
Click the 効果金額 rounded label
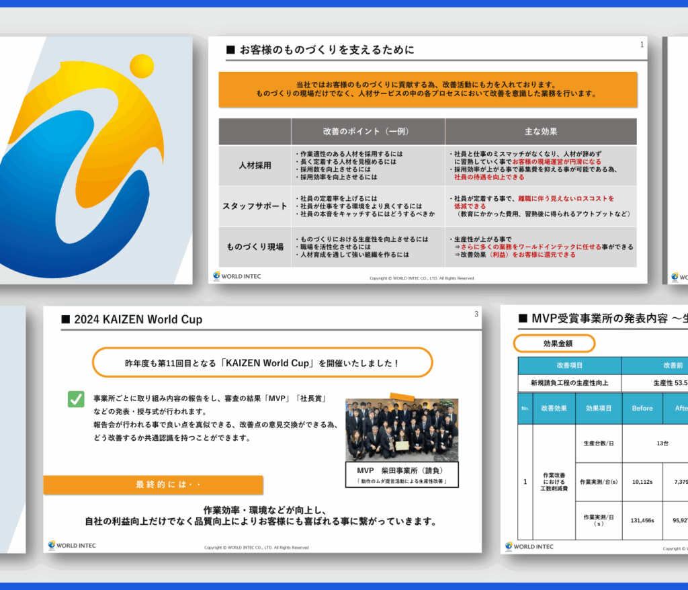click(554, 343)
